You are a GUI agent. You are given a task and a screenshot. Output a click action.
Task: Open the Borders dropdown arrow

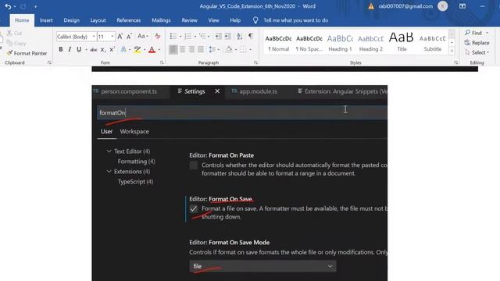point(250,50)
